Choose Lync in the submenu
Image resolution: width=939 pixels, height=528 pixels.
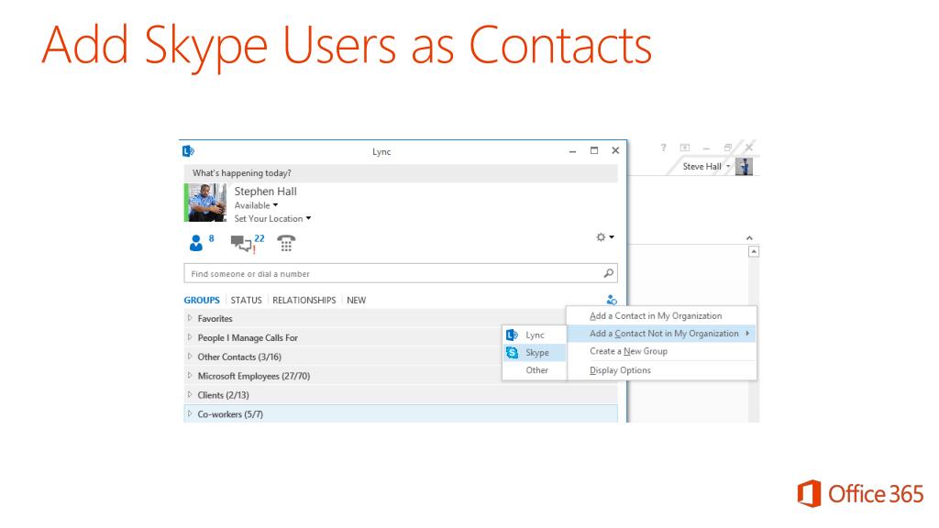click(535, 335)
